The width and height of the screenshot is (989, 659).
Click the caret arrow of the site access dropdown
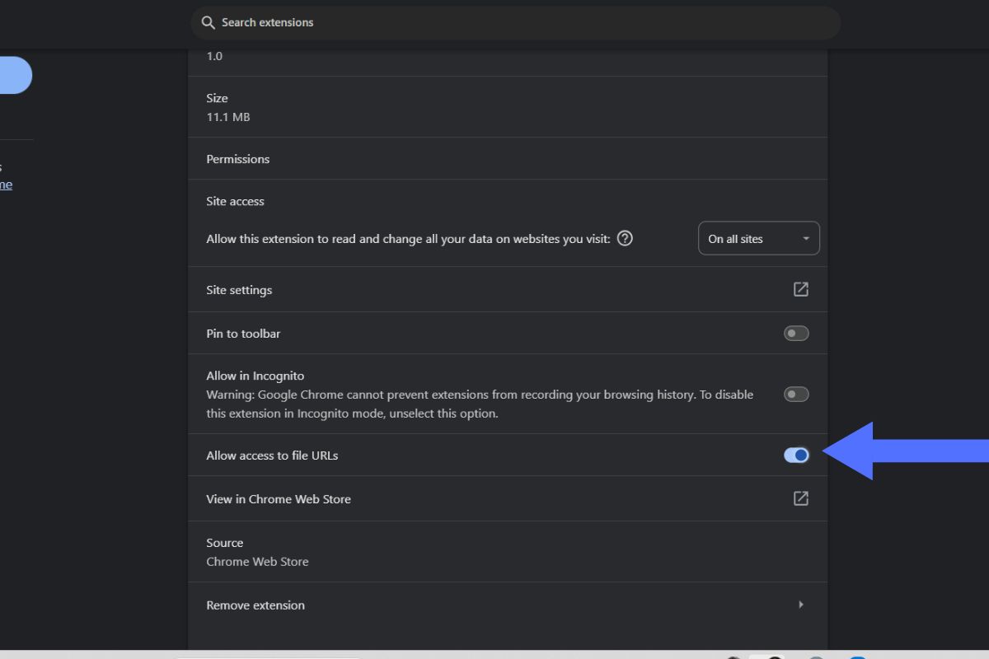805,240
